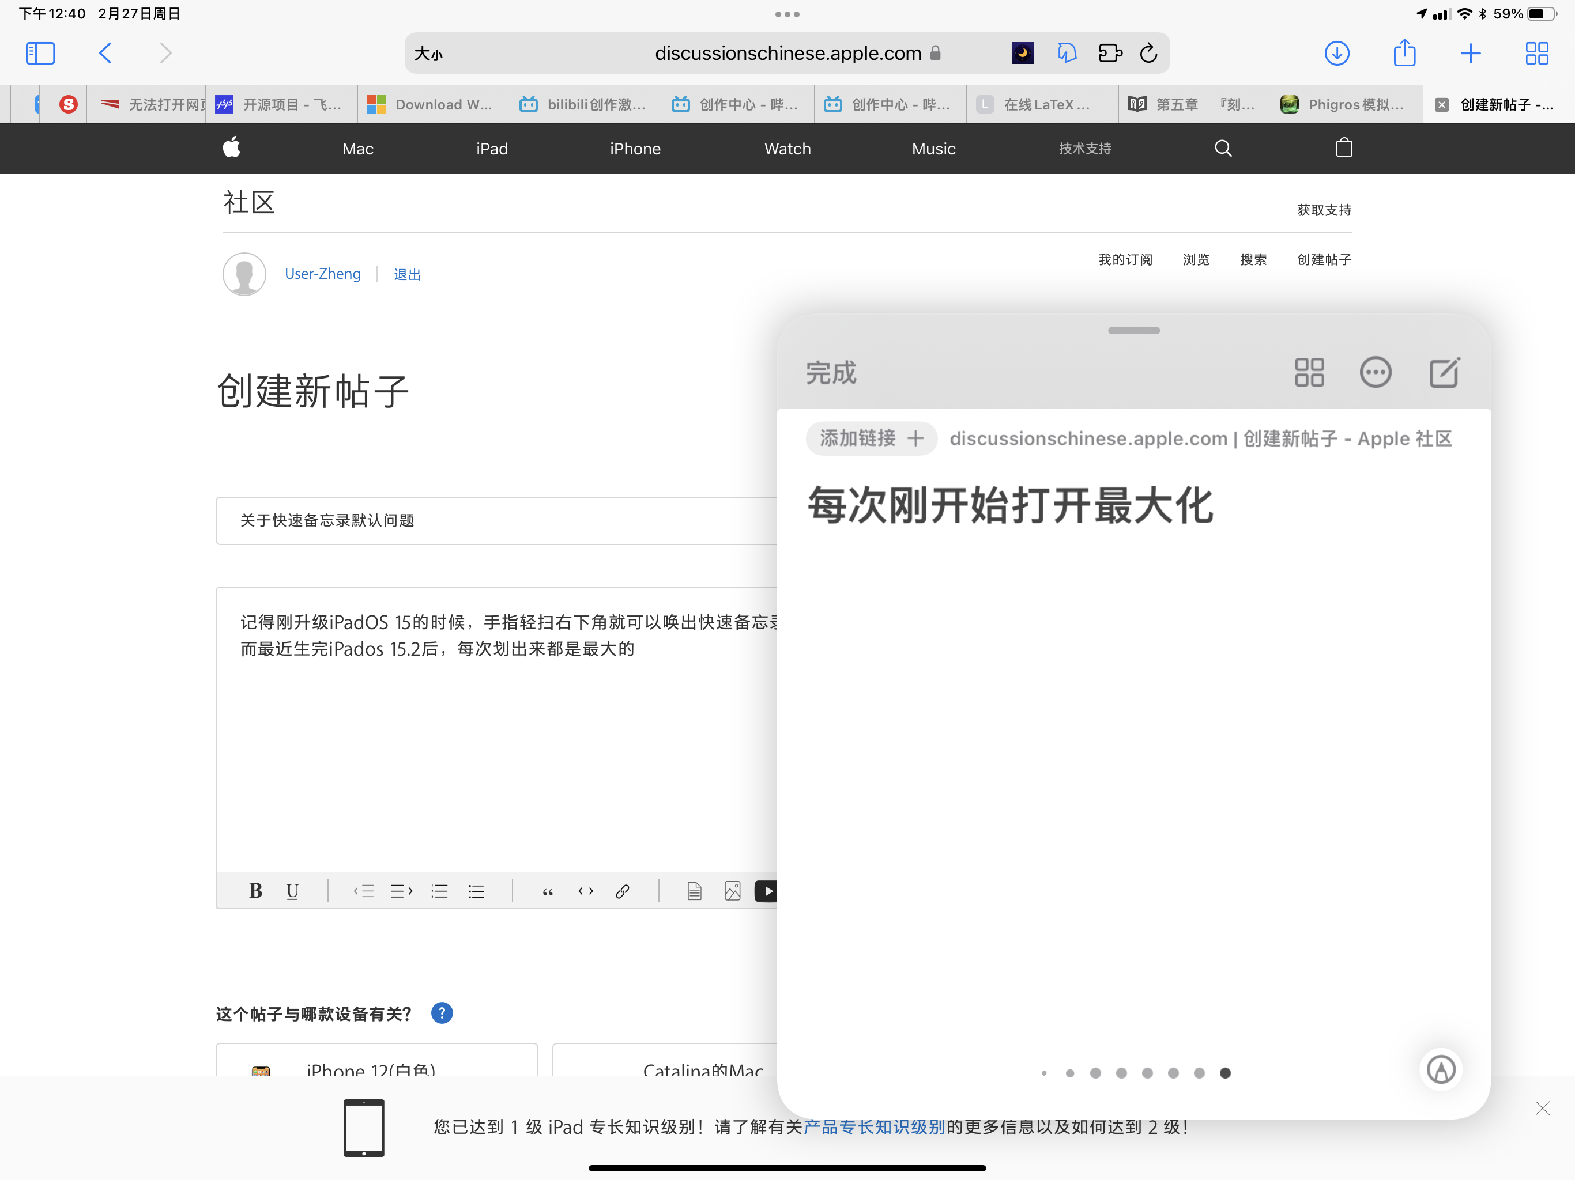Open the Quick Note more options ellipsis

1375,372
